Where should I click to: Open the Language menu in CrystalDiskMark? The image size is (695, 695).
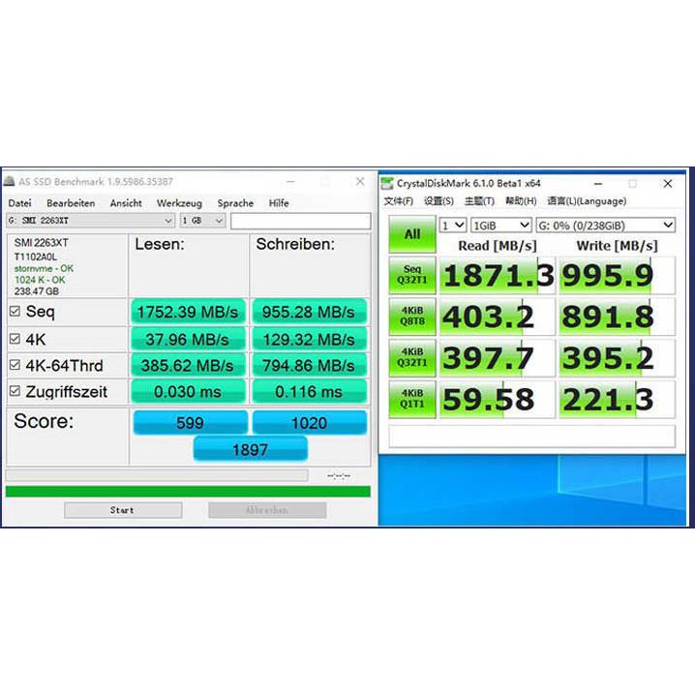586,201
